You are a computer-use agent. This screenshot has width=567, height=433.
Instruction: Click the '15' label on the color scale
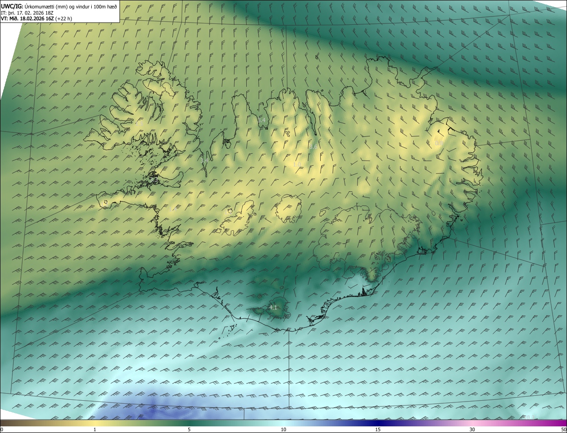click(378, 430)
